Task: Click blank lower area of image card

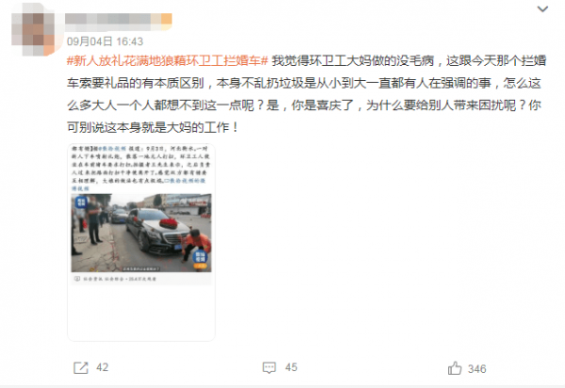Action: click(x=141, y=312)
